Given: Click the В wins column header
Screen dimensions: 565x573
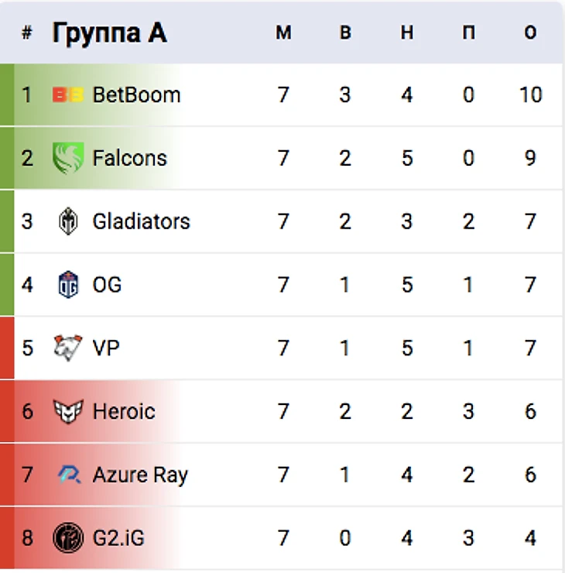Looking at the screenshot, I should click(x=345, y=33).
